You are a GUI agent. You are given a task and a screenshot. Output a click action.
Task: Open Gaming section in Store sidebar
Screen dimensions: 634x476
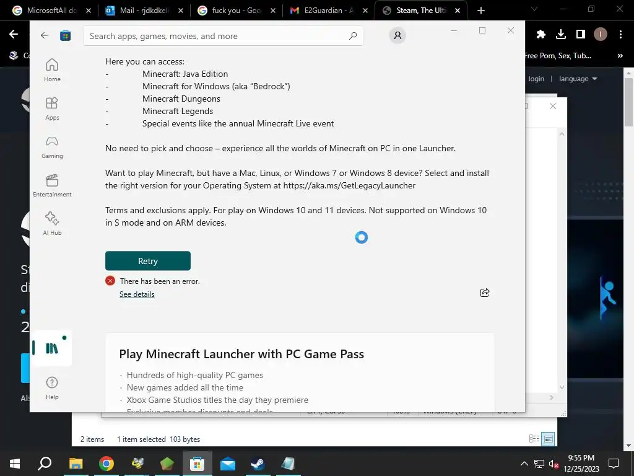52,147
